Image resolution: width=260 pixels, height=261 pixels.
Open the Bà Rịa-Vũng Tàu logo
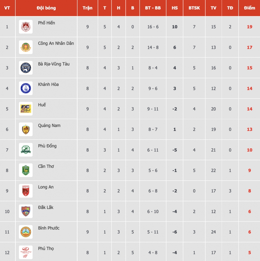coord(26,68)
